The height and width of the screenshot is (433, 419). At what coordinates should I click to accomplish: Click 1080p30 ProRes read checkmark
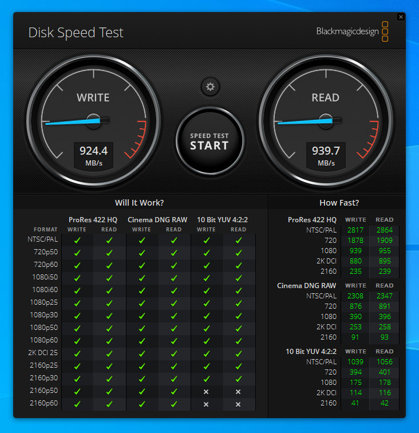point(109,316)
